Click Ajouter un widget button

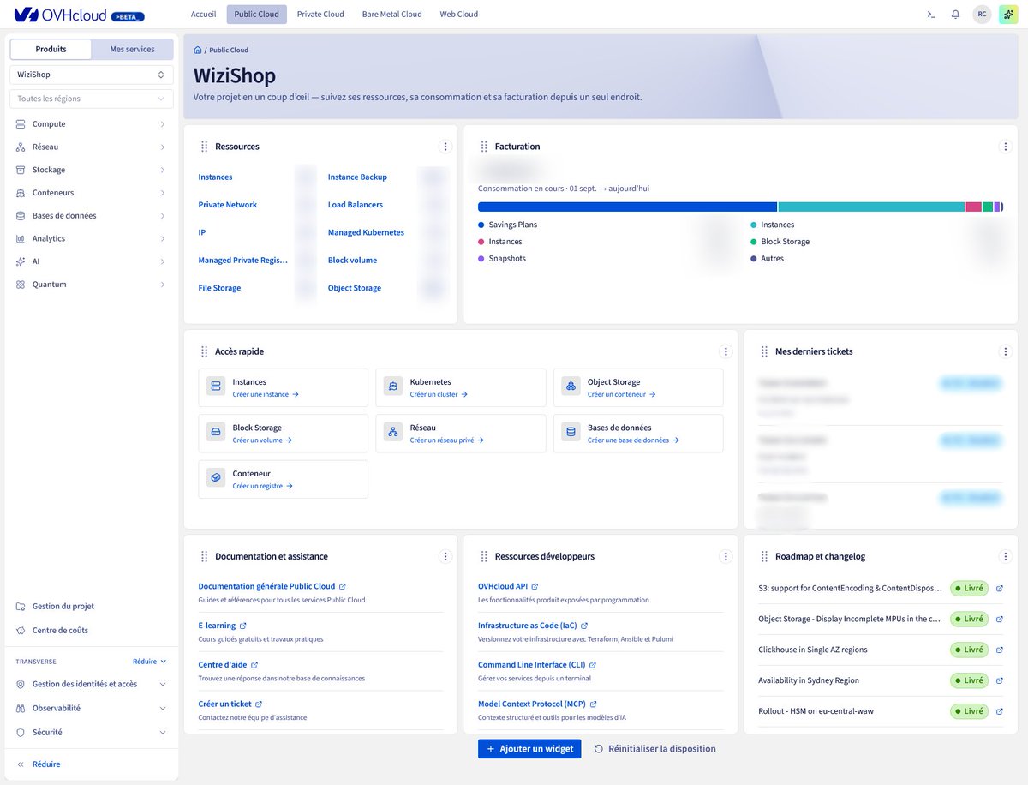(529, 748)
